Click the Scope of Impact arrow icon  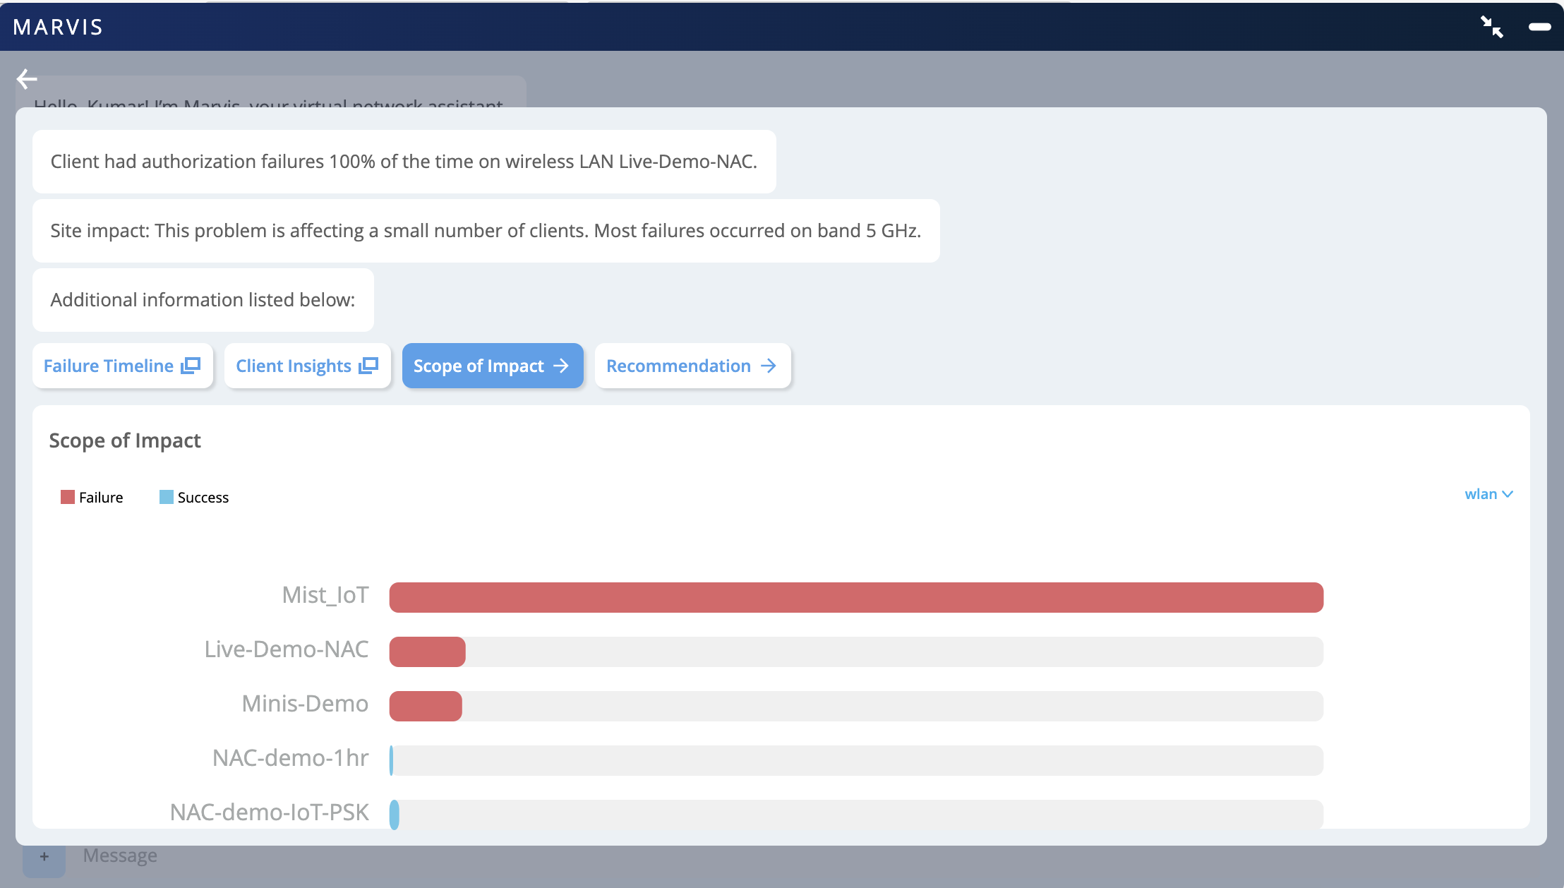pyautogui.click(x=561, y=366)
